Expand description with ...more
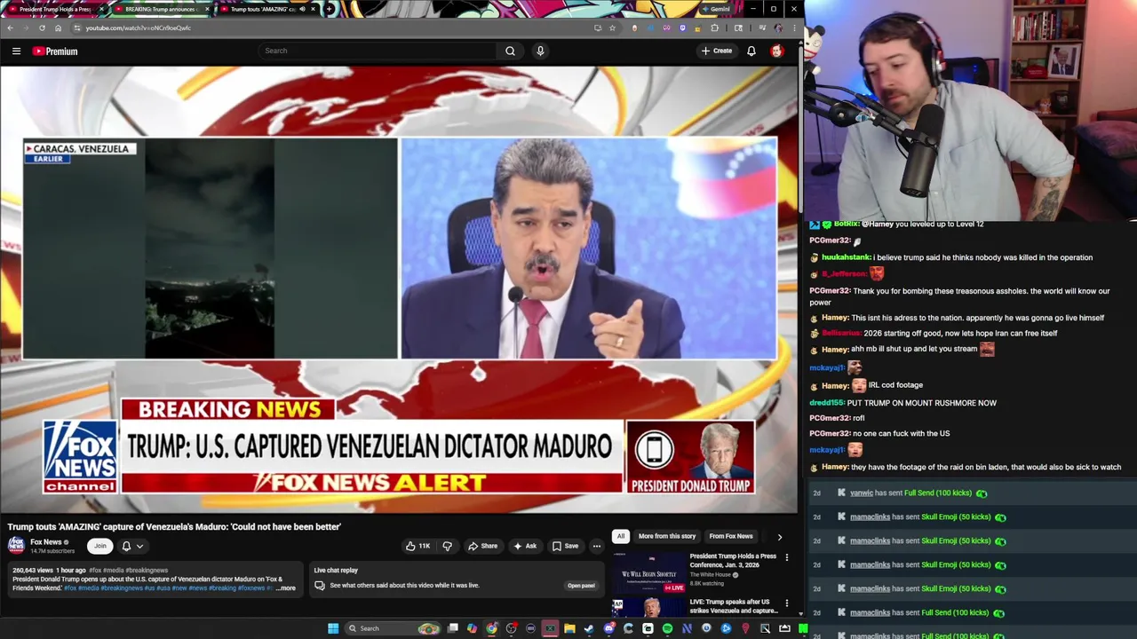This screenshot has height=639, width=1137. [x=286, y=588]
